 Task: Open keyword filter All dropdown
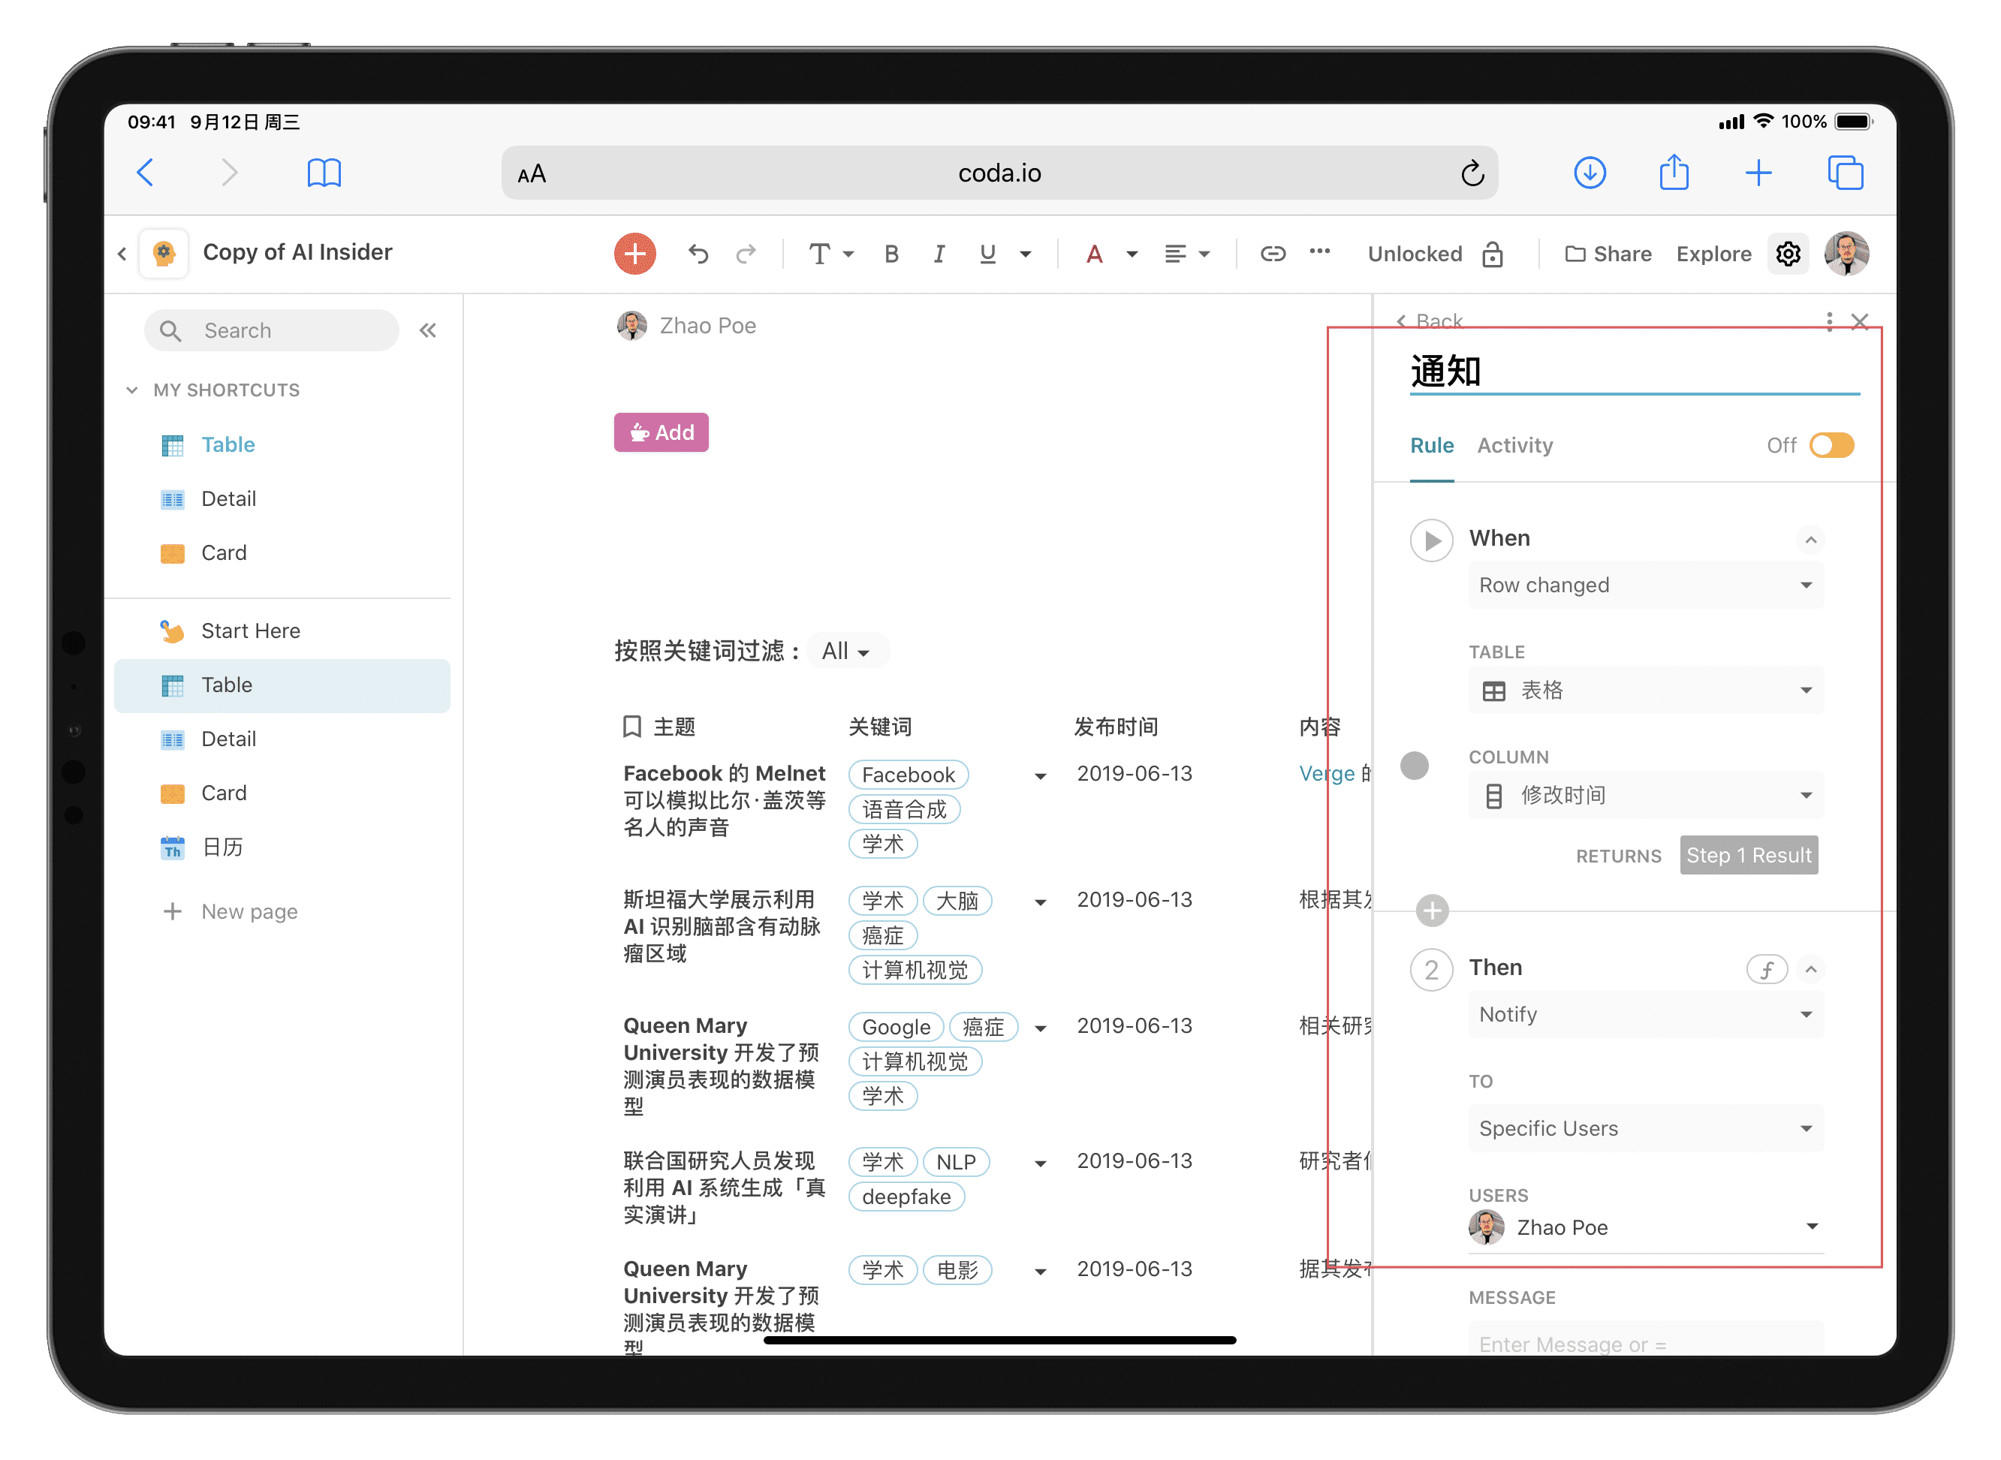click(x=846, y=652)
